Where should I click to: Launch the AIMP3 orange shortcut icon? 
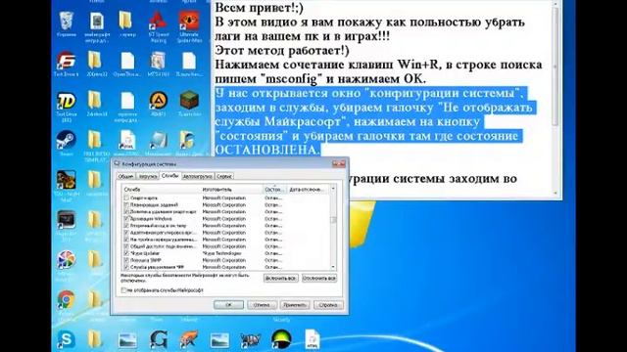[x=159, y=100]
